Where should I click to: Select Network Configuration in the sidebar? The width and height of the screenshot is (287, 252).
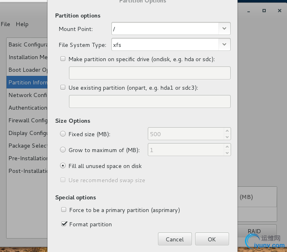(x=28, y=95)
